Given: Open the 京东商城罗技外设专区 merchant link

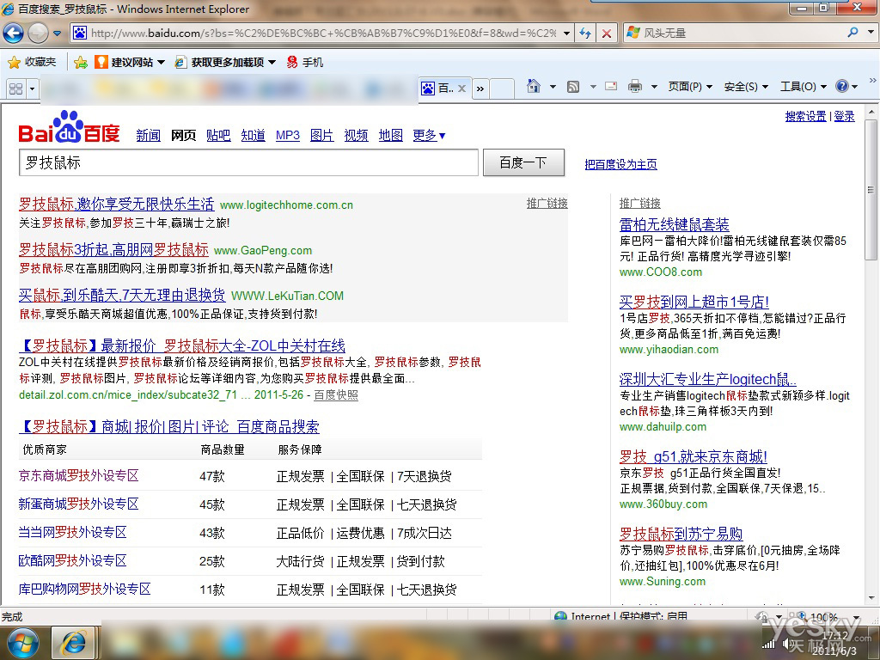Looking at the screenshot, I should (78, 476).
